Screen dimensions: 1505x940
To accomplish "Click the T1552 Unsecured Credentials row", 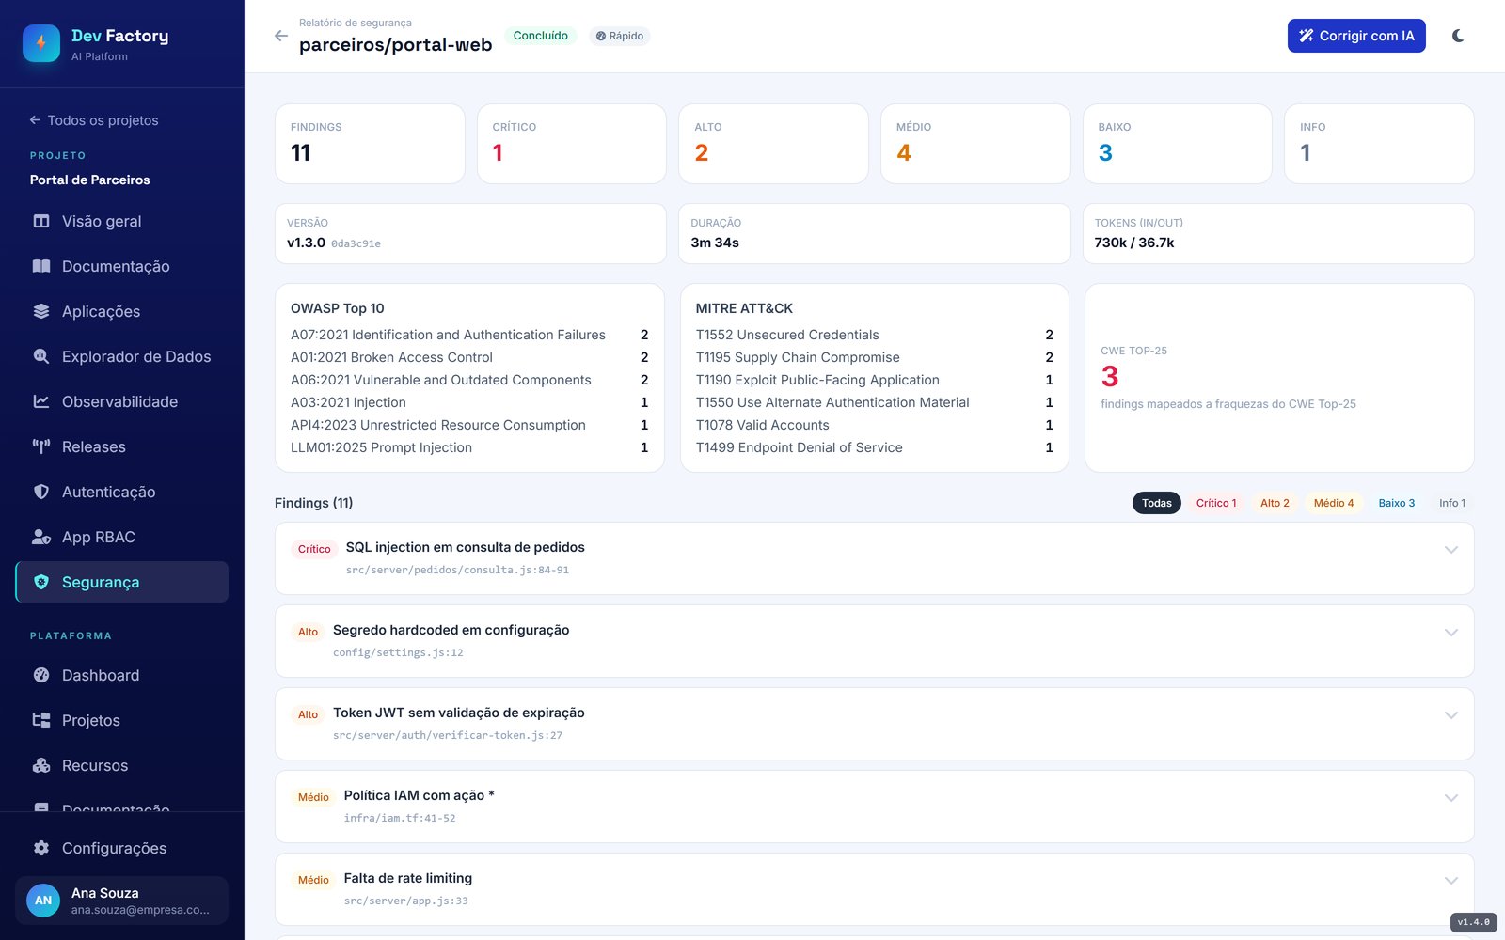I will point(875,335).
